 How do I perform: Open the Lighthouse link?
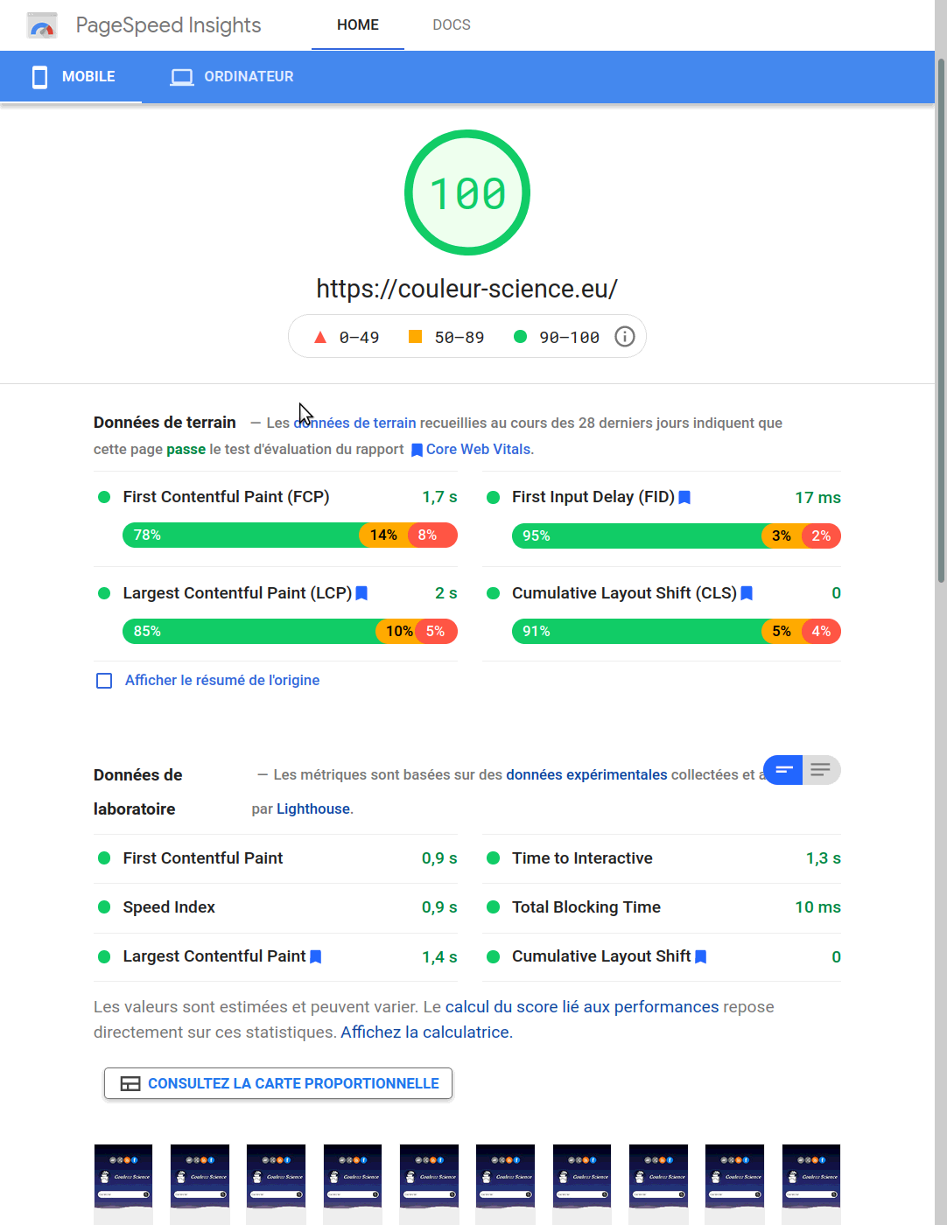[313, 809]
